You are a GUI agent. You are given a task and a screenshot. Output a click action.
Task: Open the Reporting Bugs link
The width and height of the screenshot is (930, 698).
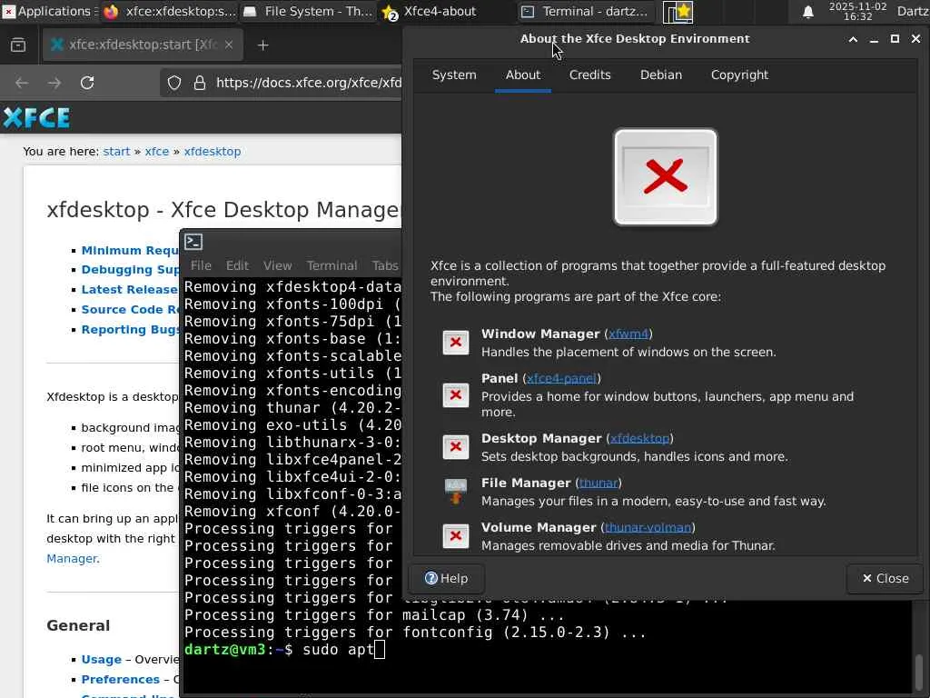coord(130,329)
